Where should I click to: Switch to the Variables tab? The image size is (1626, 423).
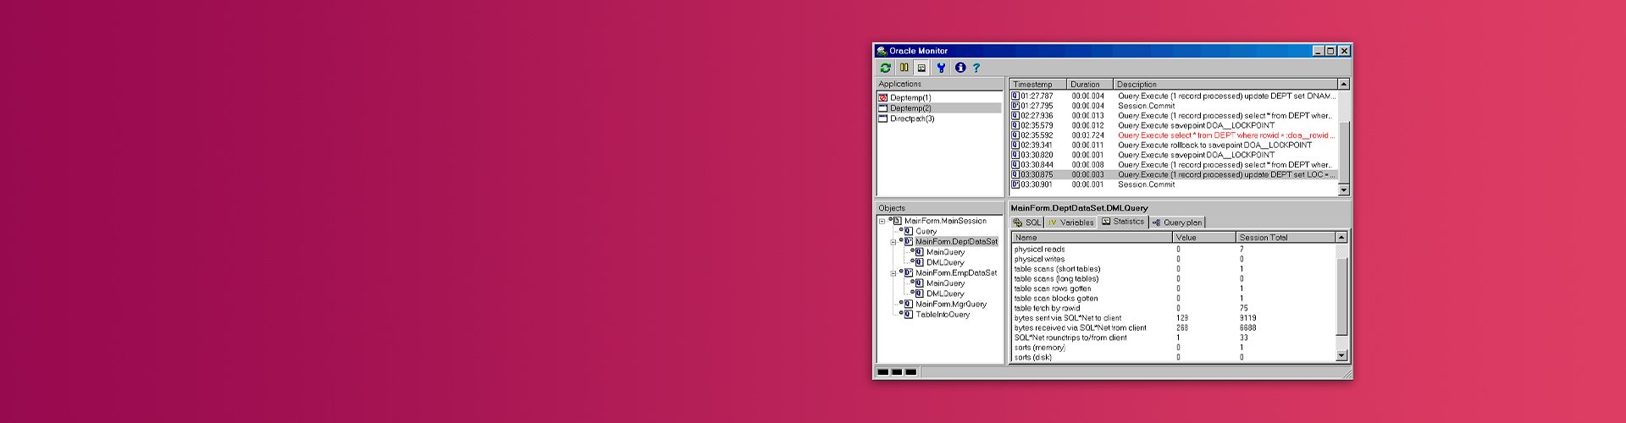[1070, 222]
